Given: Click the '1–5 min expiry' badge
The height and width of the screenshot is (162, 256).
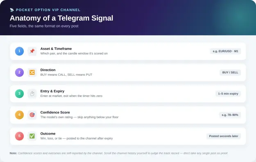Looking at the screenshot, I should 228,94.
